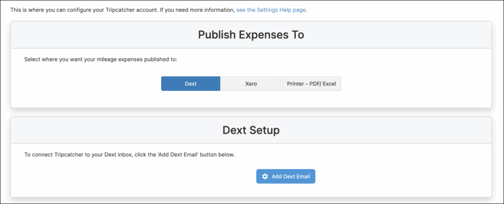The image size is (504, 204).
Task: Click the empty area right of Add Dext Email
Action: click(394, 177)
